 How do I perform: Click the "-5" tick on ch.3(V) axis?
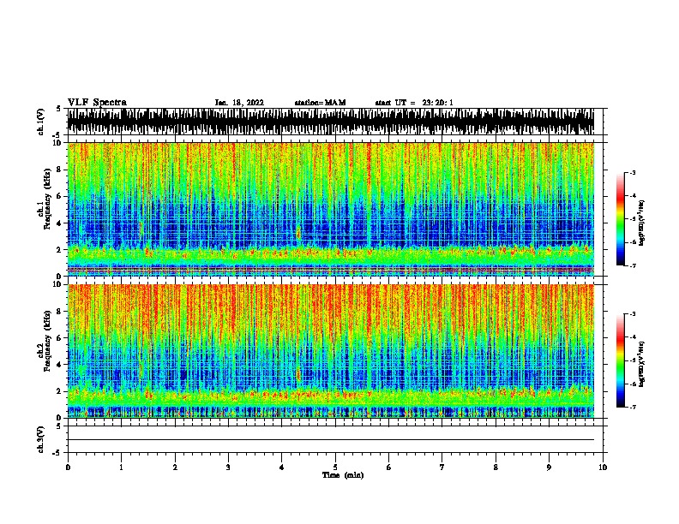click(57, 453)
